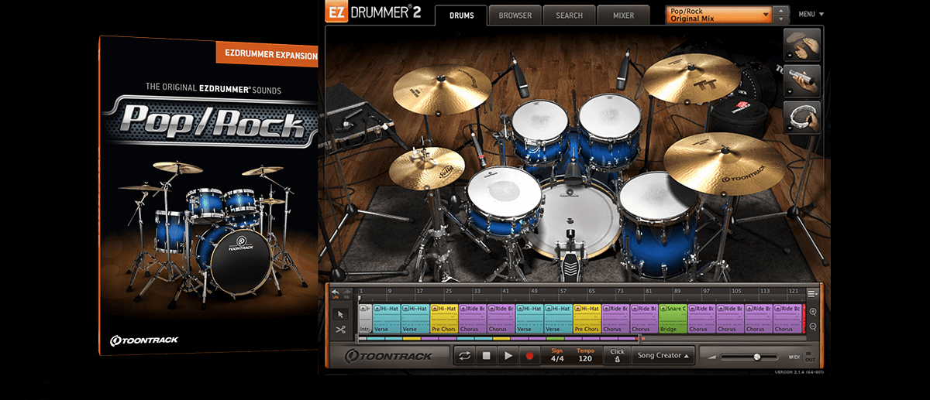Audition the tambourine percussion
Image resolution: width=930 pixels, height=400 pixels.
(803, 117)
